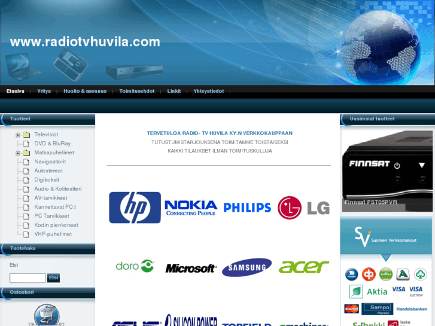Expand the Televisiot category tree node

(x=18, y=135)
